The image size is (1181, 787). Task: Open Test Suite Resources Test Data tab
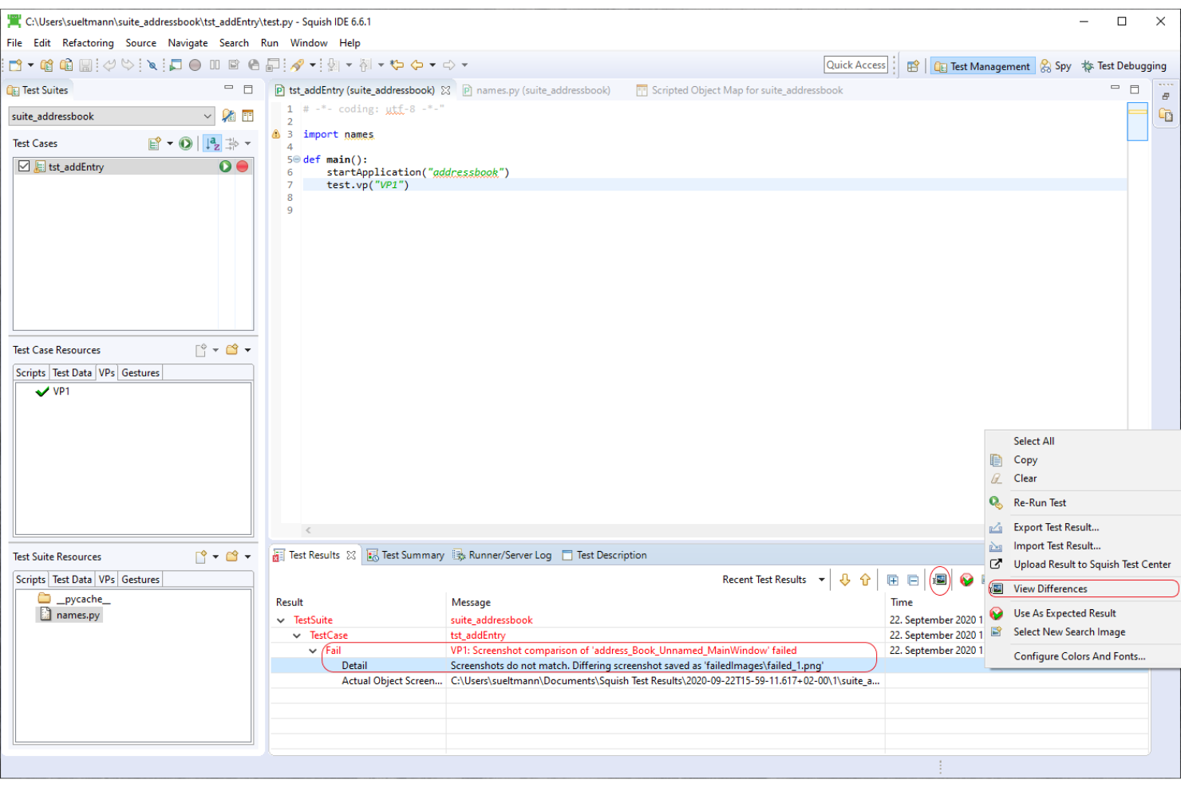(x=72, y=580)
